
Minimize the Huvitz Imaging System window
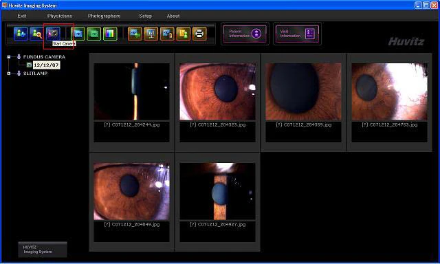click(x=418, y=5)
